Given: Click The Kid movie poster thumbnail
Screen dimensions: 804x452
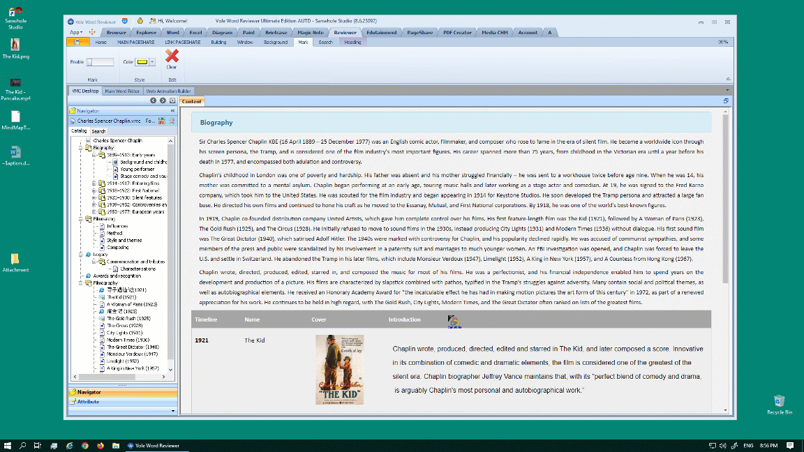Looking at the screenshot, I should [339, 370].
